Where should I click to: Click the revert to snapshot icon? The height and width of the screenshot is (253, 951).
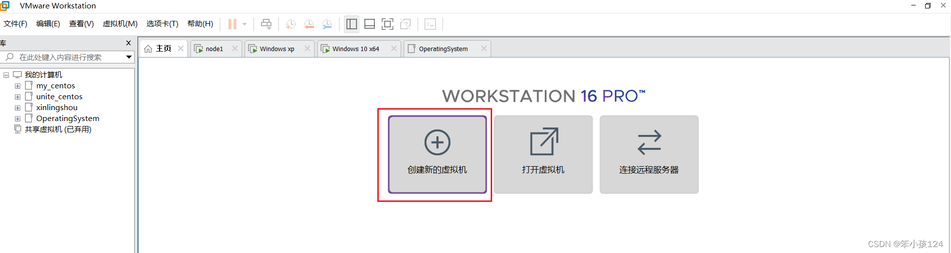[x=309, y=24]
